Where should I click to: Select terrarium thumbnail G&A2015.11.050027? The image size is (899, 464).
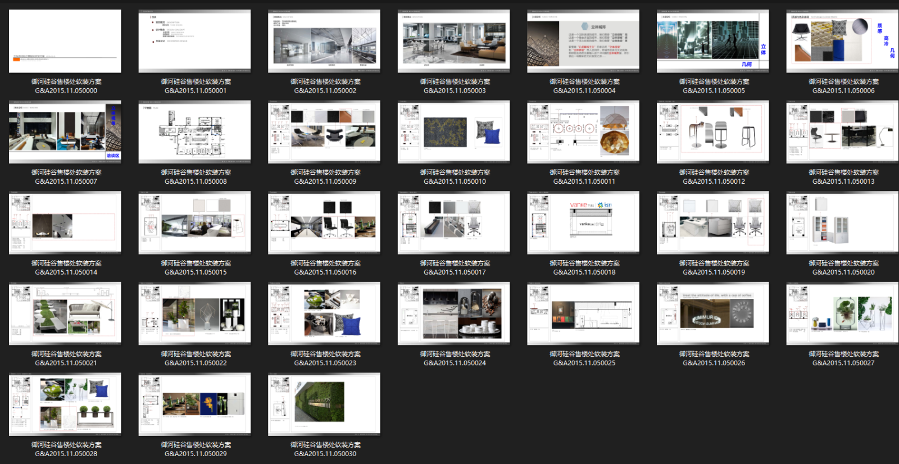(x=842, y=313)
